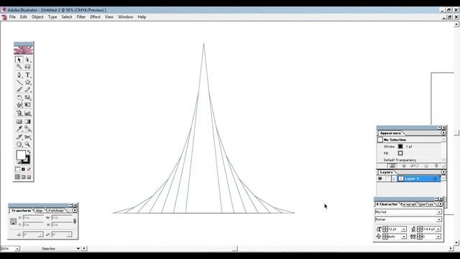Select the Magic Wand tool
Image resolution: width=460 pixels, height=259 pixels.
[x=19, y=67]
